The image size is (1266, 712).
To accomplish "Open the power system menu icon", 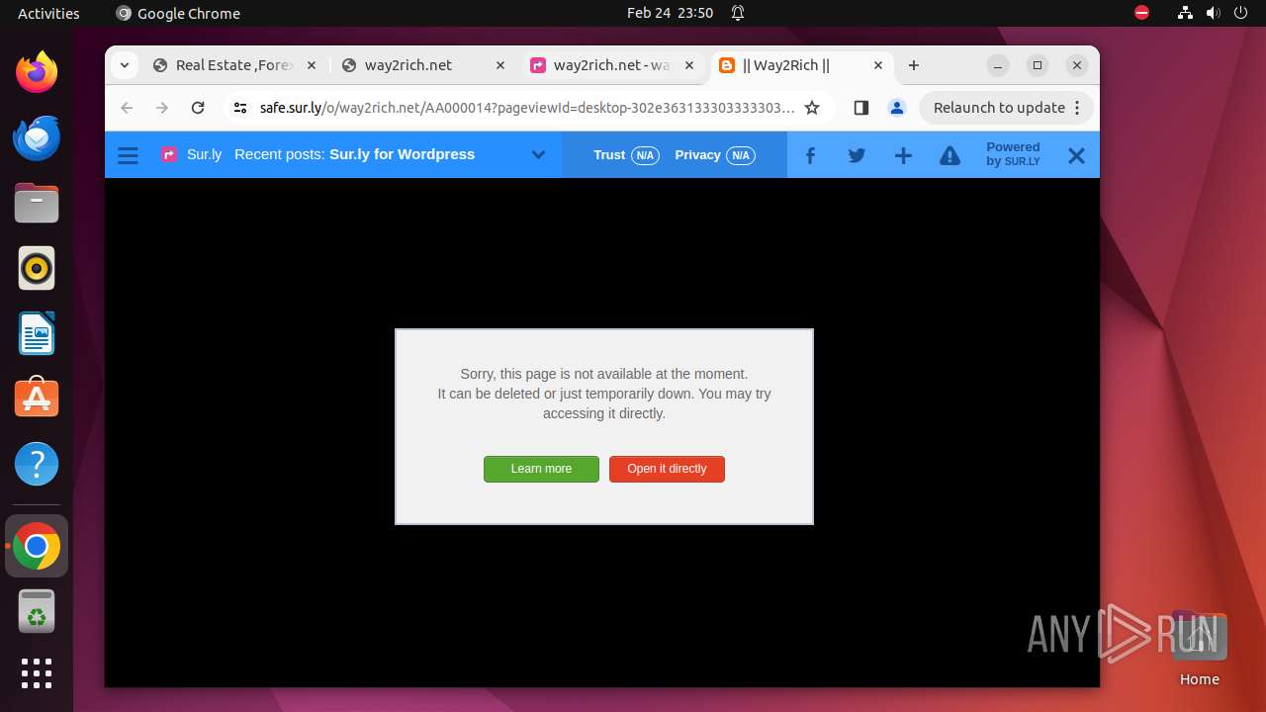I will point(1240,13).
